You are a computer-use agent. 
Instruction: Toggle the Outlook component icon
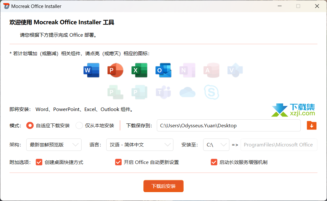(163, 70)
